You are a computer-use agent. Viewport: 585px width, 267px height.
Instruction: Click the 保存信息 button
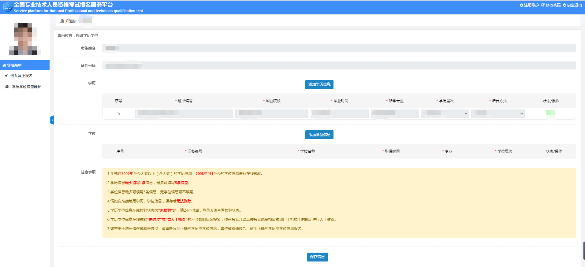317,257
